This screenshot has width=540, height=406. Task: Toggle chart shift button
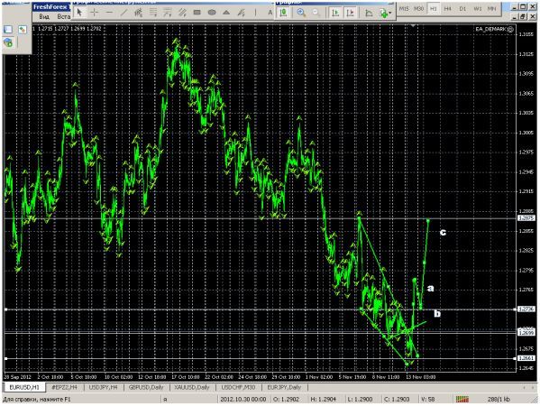pyautogui.click(x=351, y=13)
